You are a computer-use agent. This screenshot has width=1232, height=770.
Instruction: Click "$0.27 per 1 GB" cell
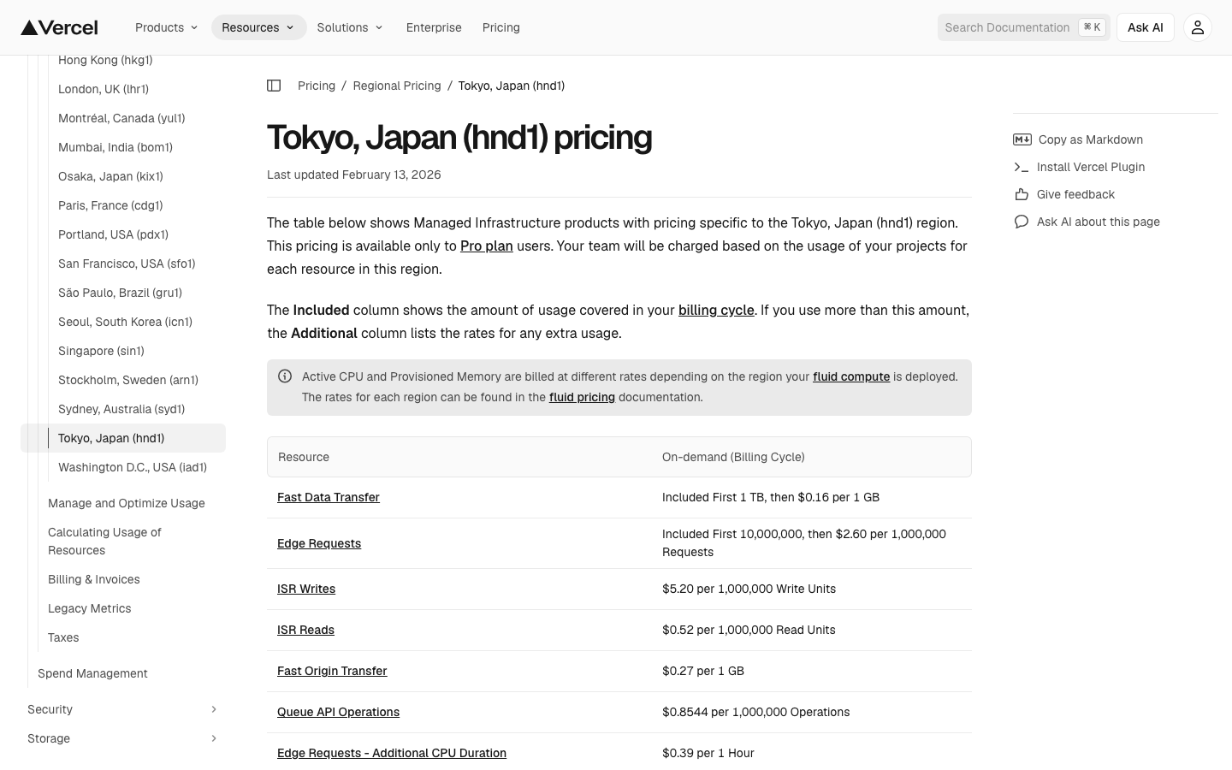pos(703,671)
